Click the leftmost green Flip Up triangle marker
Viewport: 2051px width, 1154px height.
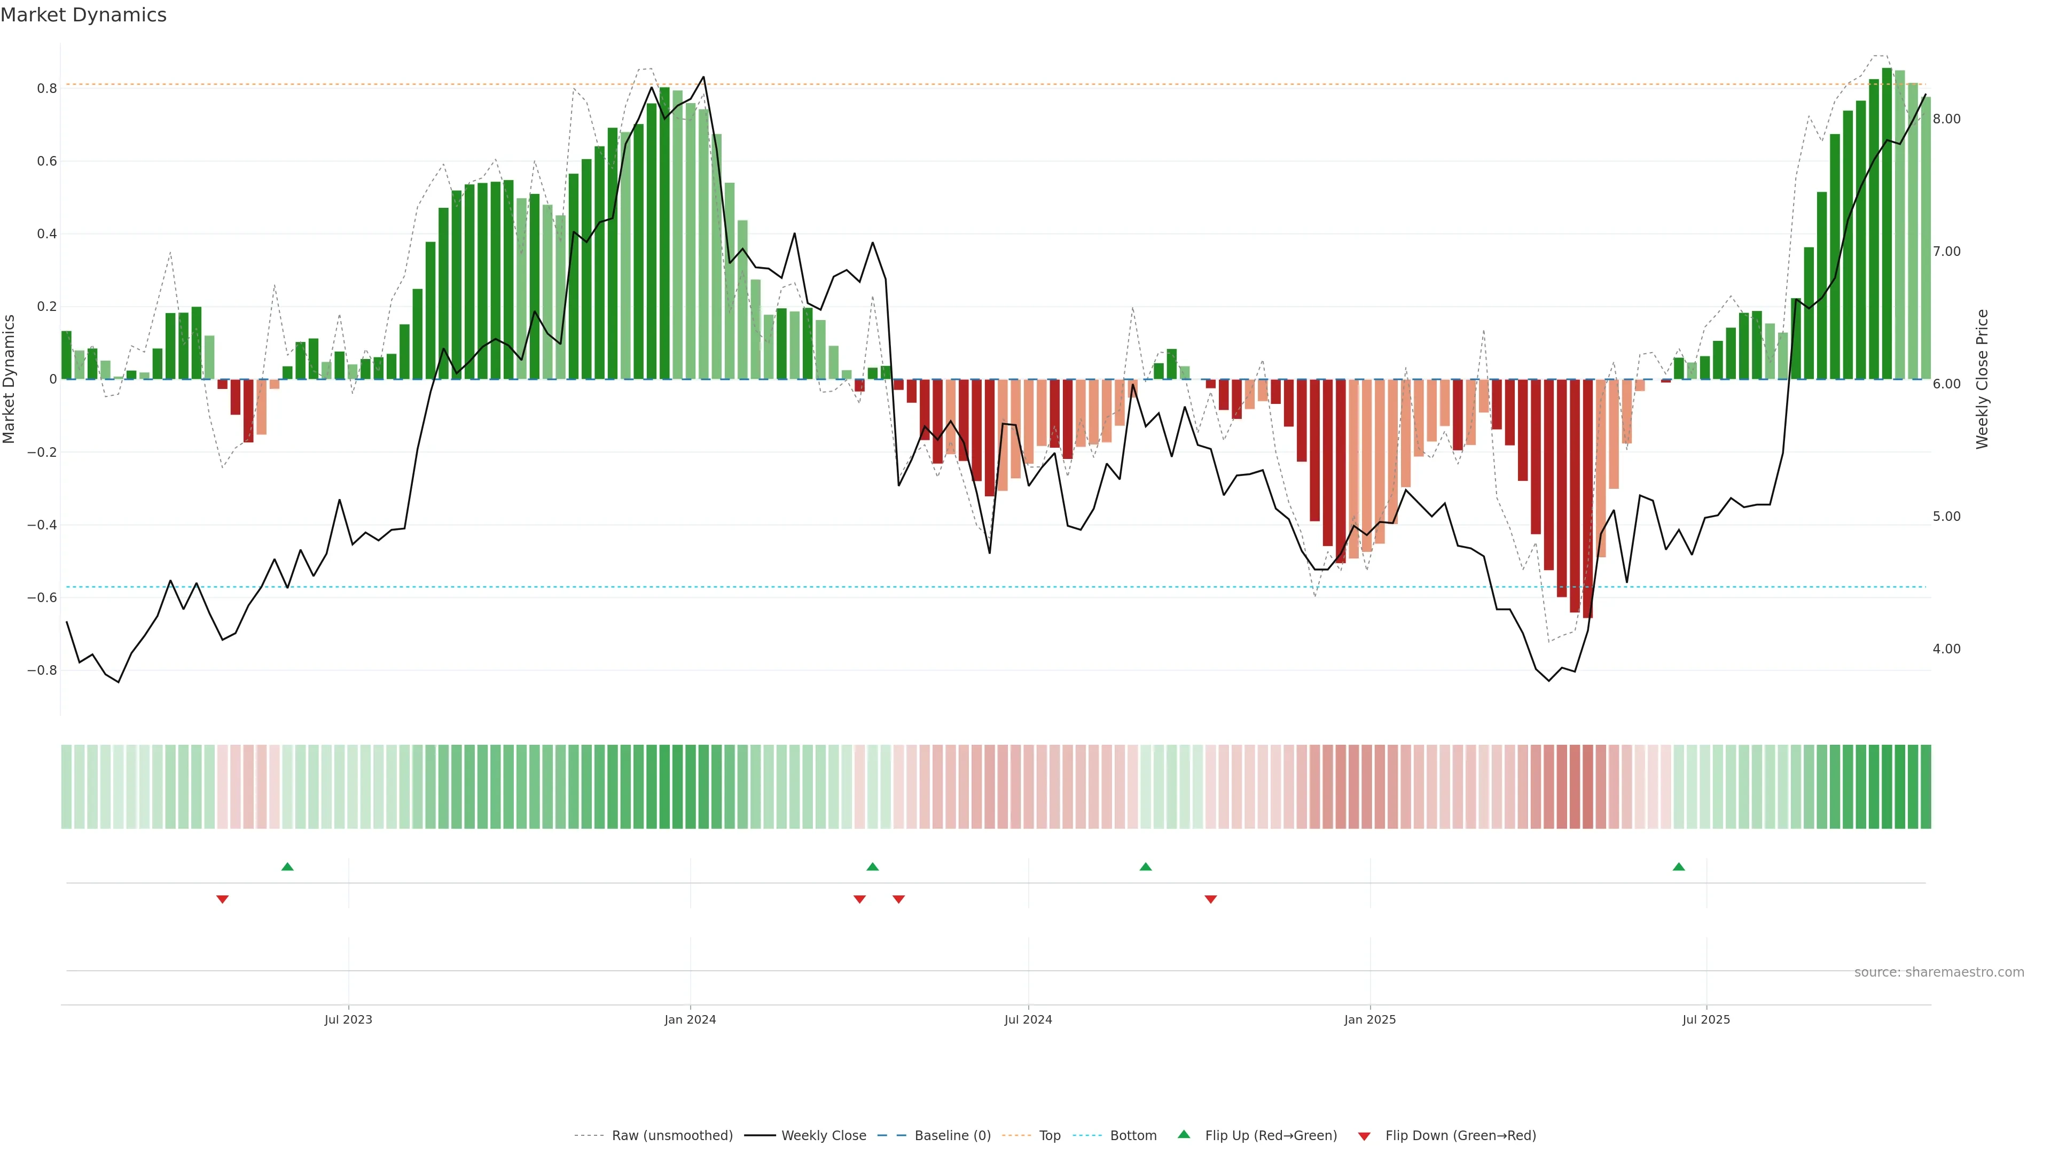click(287, 867)
